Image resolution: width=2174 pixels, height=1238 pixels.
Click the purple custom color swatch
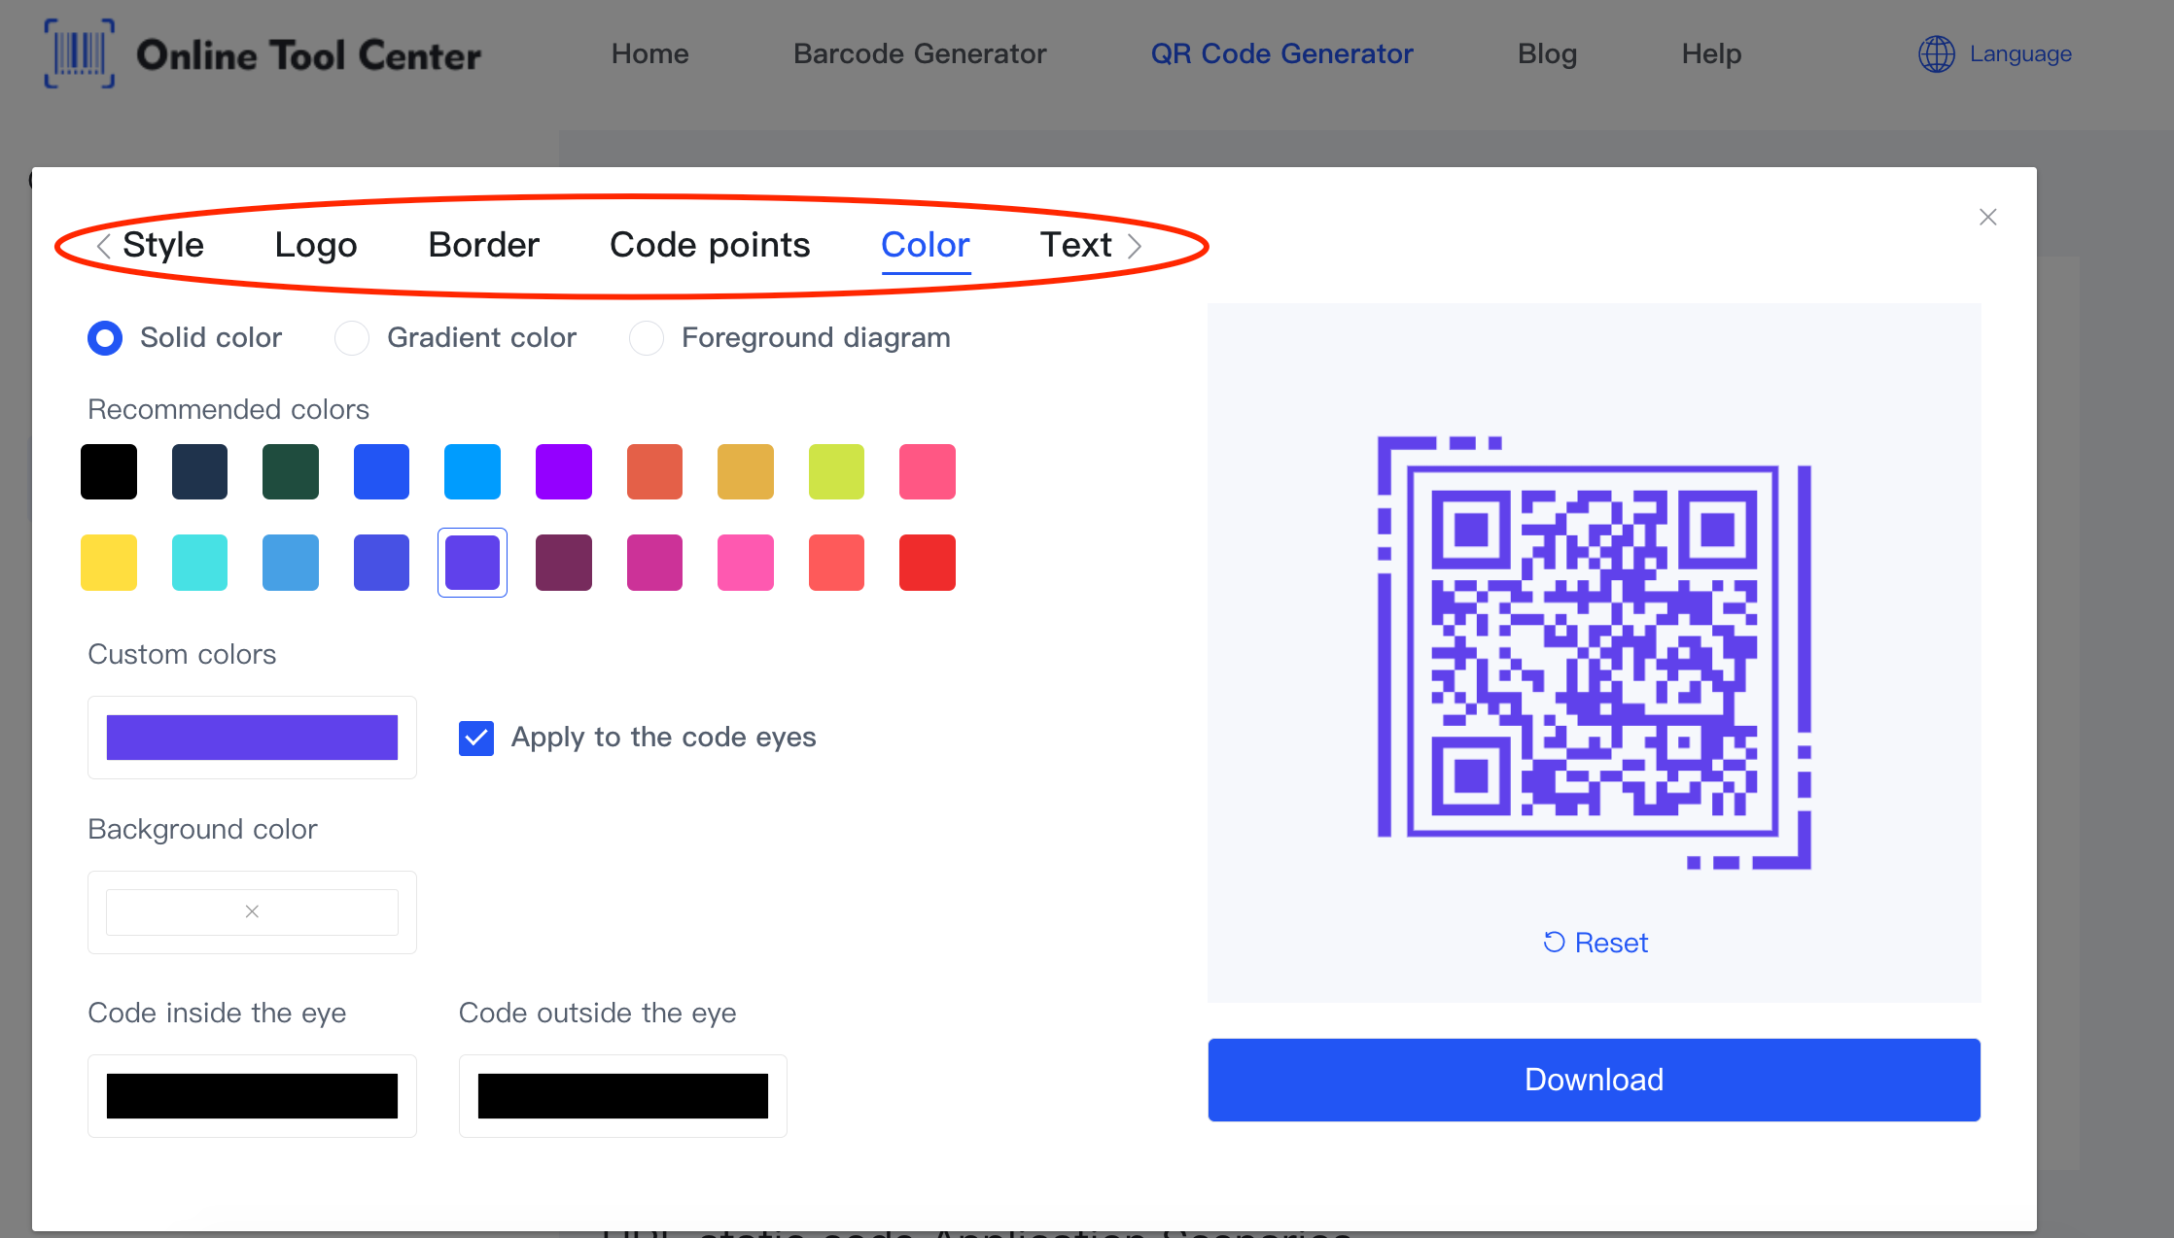tap(251, 736)
